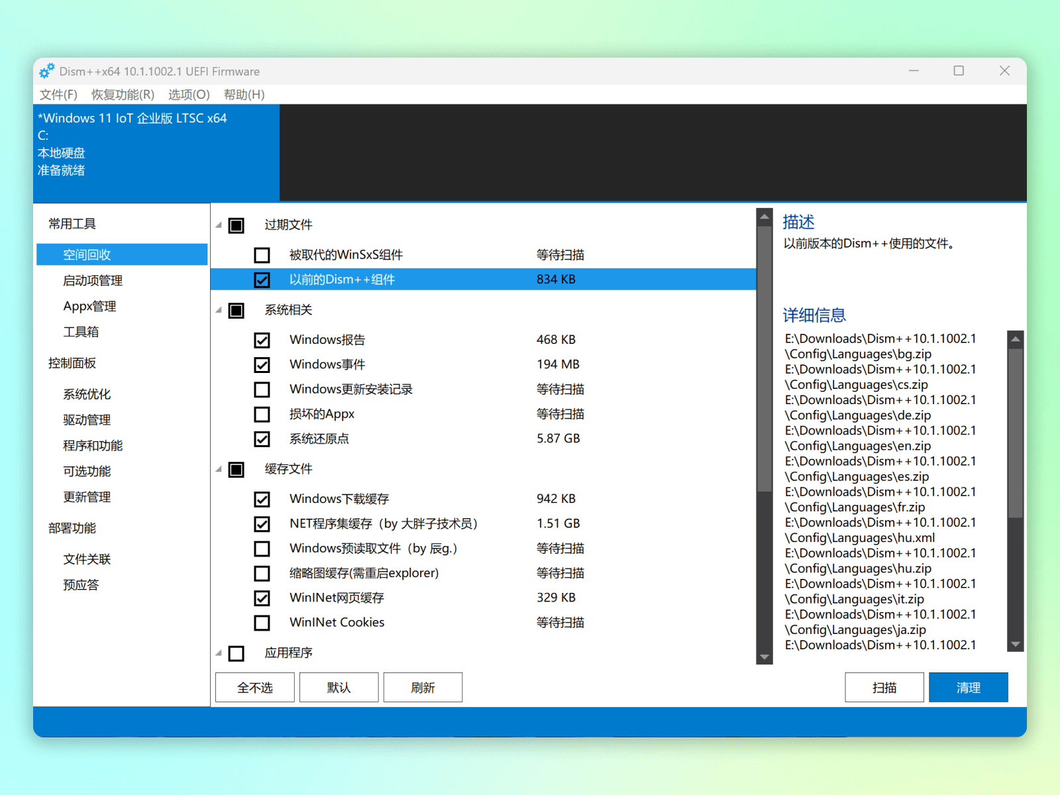Click the 损坏的Appx row label
Image resolution: width=1060 pixels, height=795 pixels.
click(x=322, y=414)
